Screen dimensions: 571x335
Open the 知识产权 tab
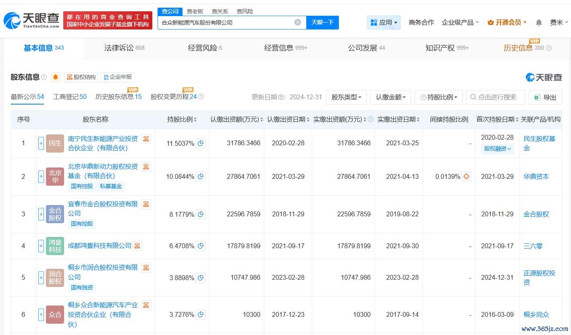pyautogui.click(x=447, y=48)
